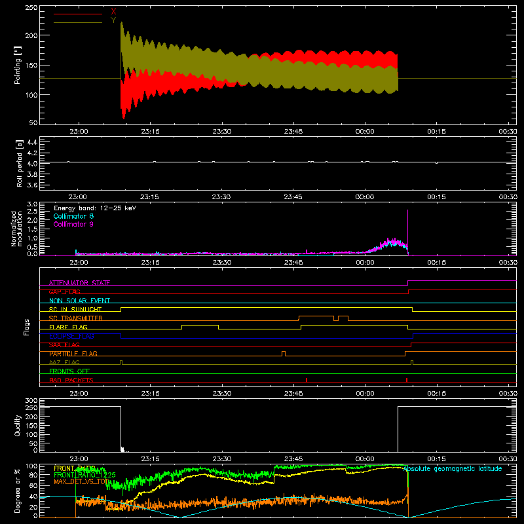Click '23:45' time label under Roll period plot

coord(293,197)
